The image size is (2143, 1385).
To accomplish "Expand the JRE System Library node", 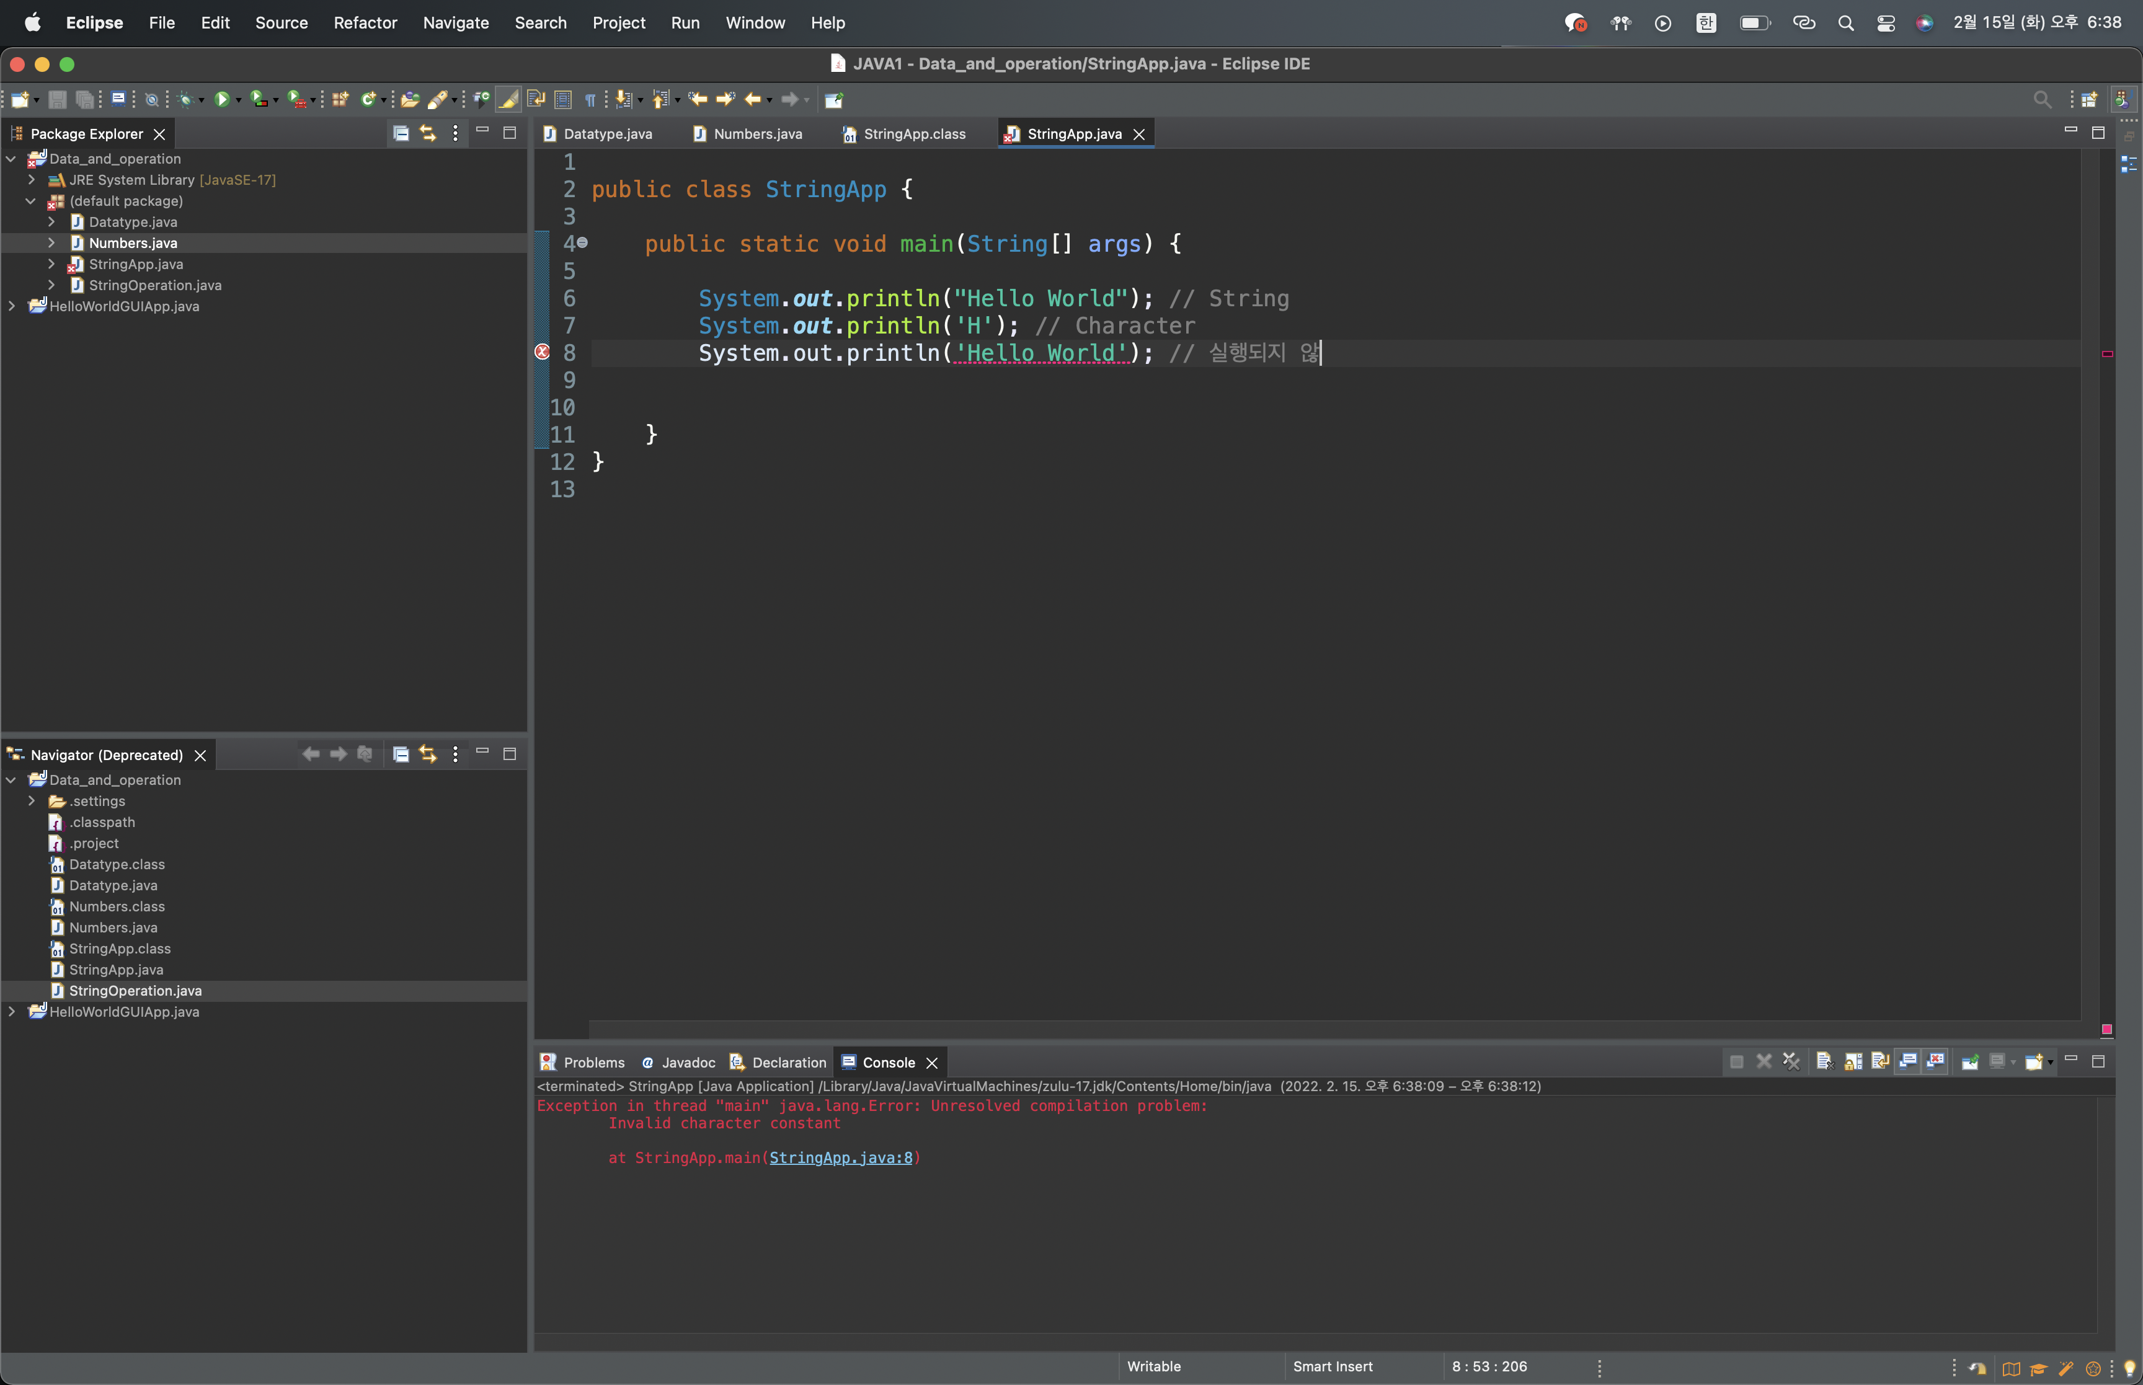I will point(32,180).
